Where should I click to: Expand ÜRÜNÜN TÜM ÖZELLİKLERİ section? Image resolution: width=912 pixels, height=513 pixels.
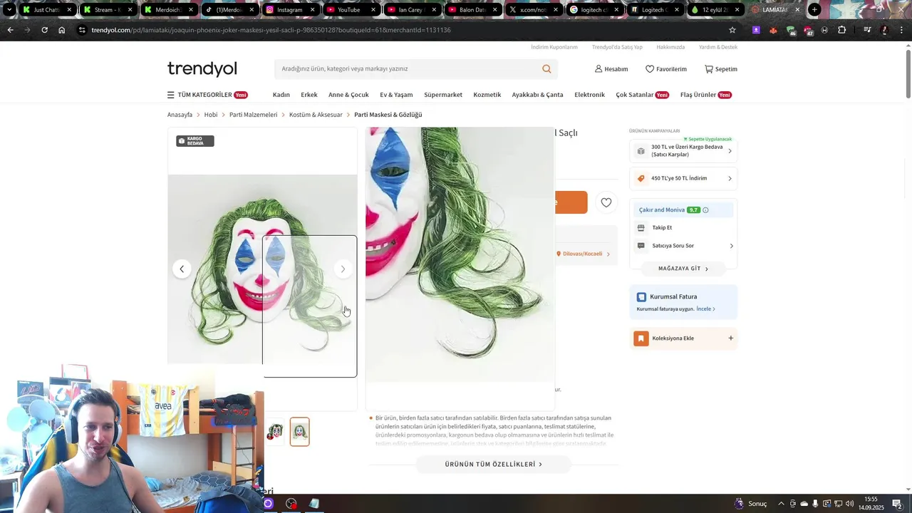click(493, 465)
